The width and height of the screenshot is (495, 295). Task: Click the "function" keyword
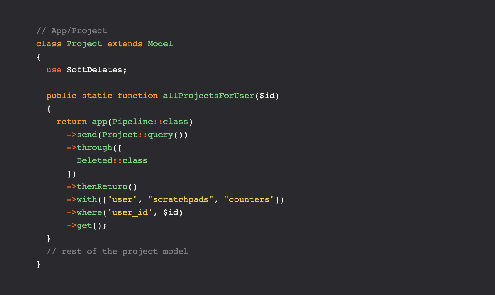pos(138,96)
